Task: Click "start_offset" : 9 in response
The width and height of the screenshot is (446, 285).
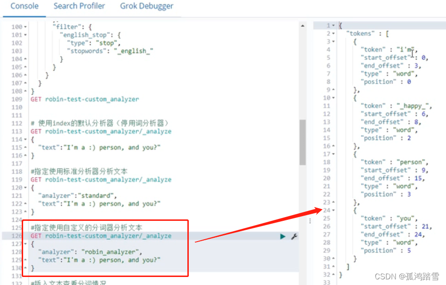Action: 395,170
